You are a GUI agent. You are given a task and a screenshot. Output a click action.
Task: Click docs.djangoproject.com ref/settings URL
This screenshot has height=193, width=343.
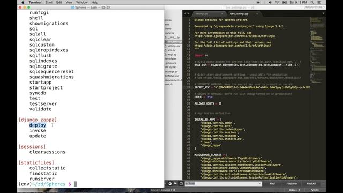(x=233, y=46)
